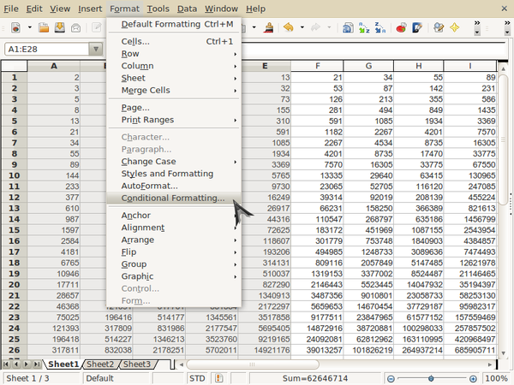Open the Data menu
The image size is (514, 385).
click(187, 9)
